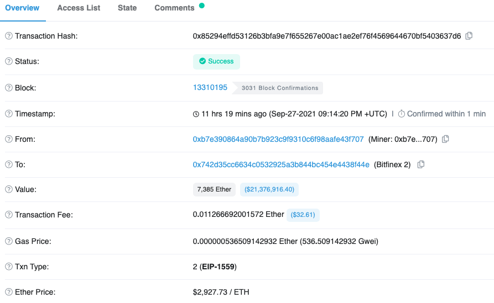Click the help icon beside Value
Viewport: 494px width, 303px height.
click(9, 189)
